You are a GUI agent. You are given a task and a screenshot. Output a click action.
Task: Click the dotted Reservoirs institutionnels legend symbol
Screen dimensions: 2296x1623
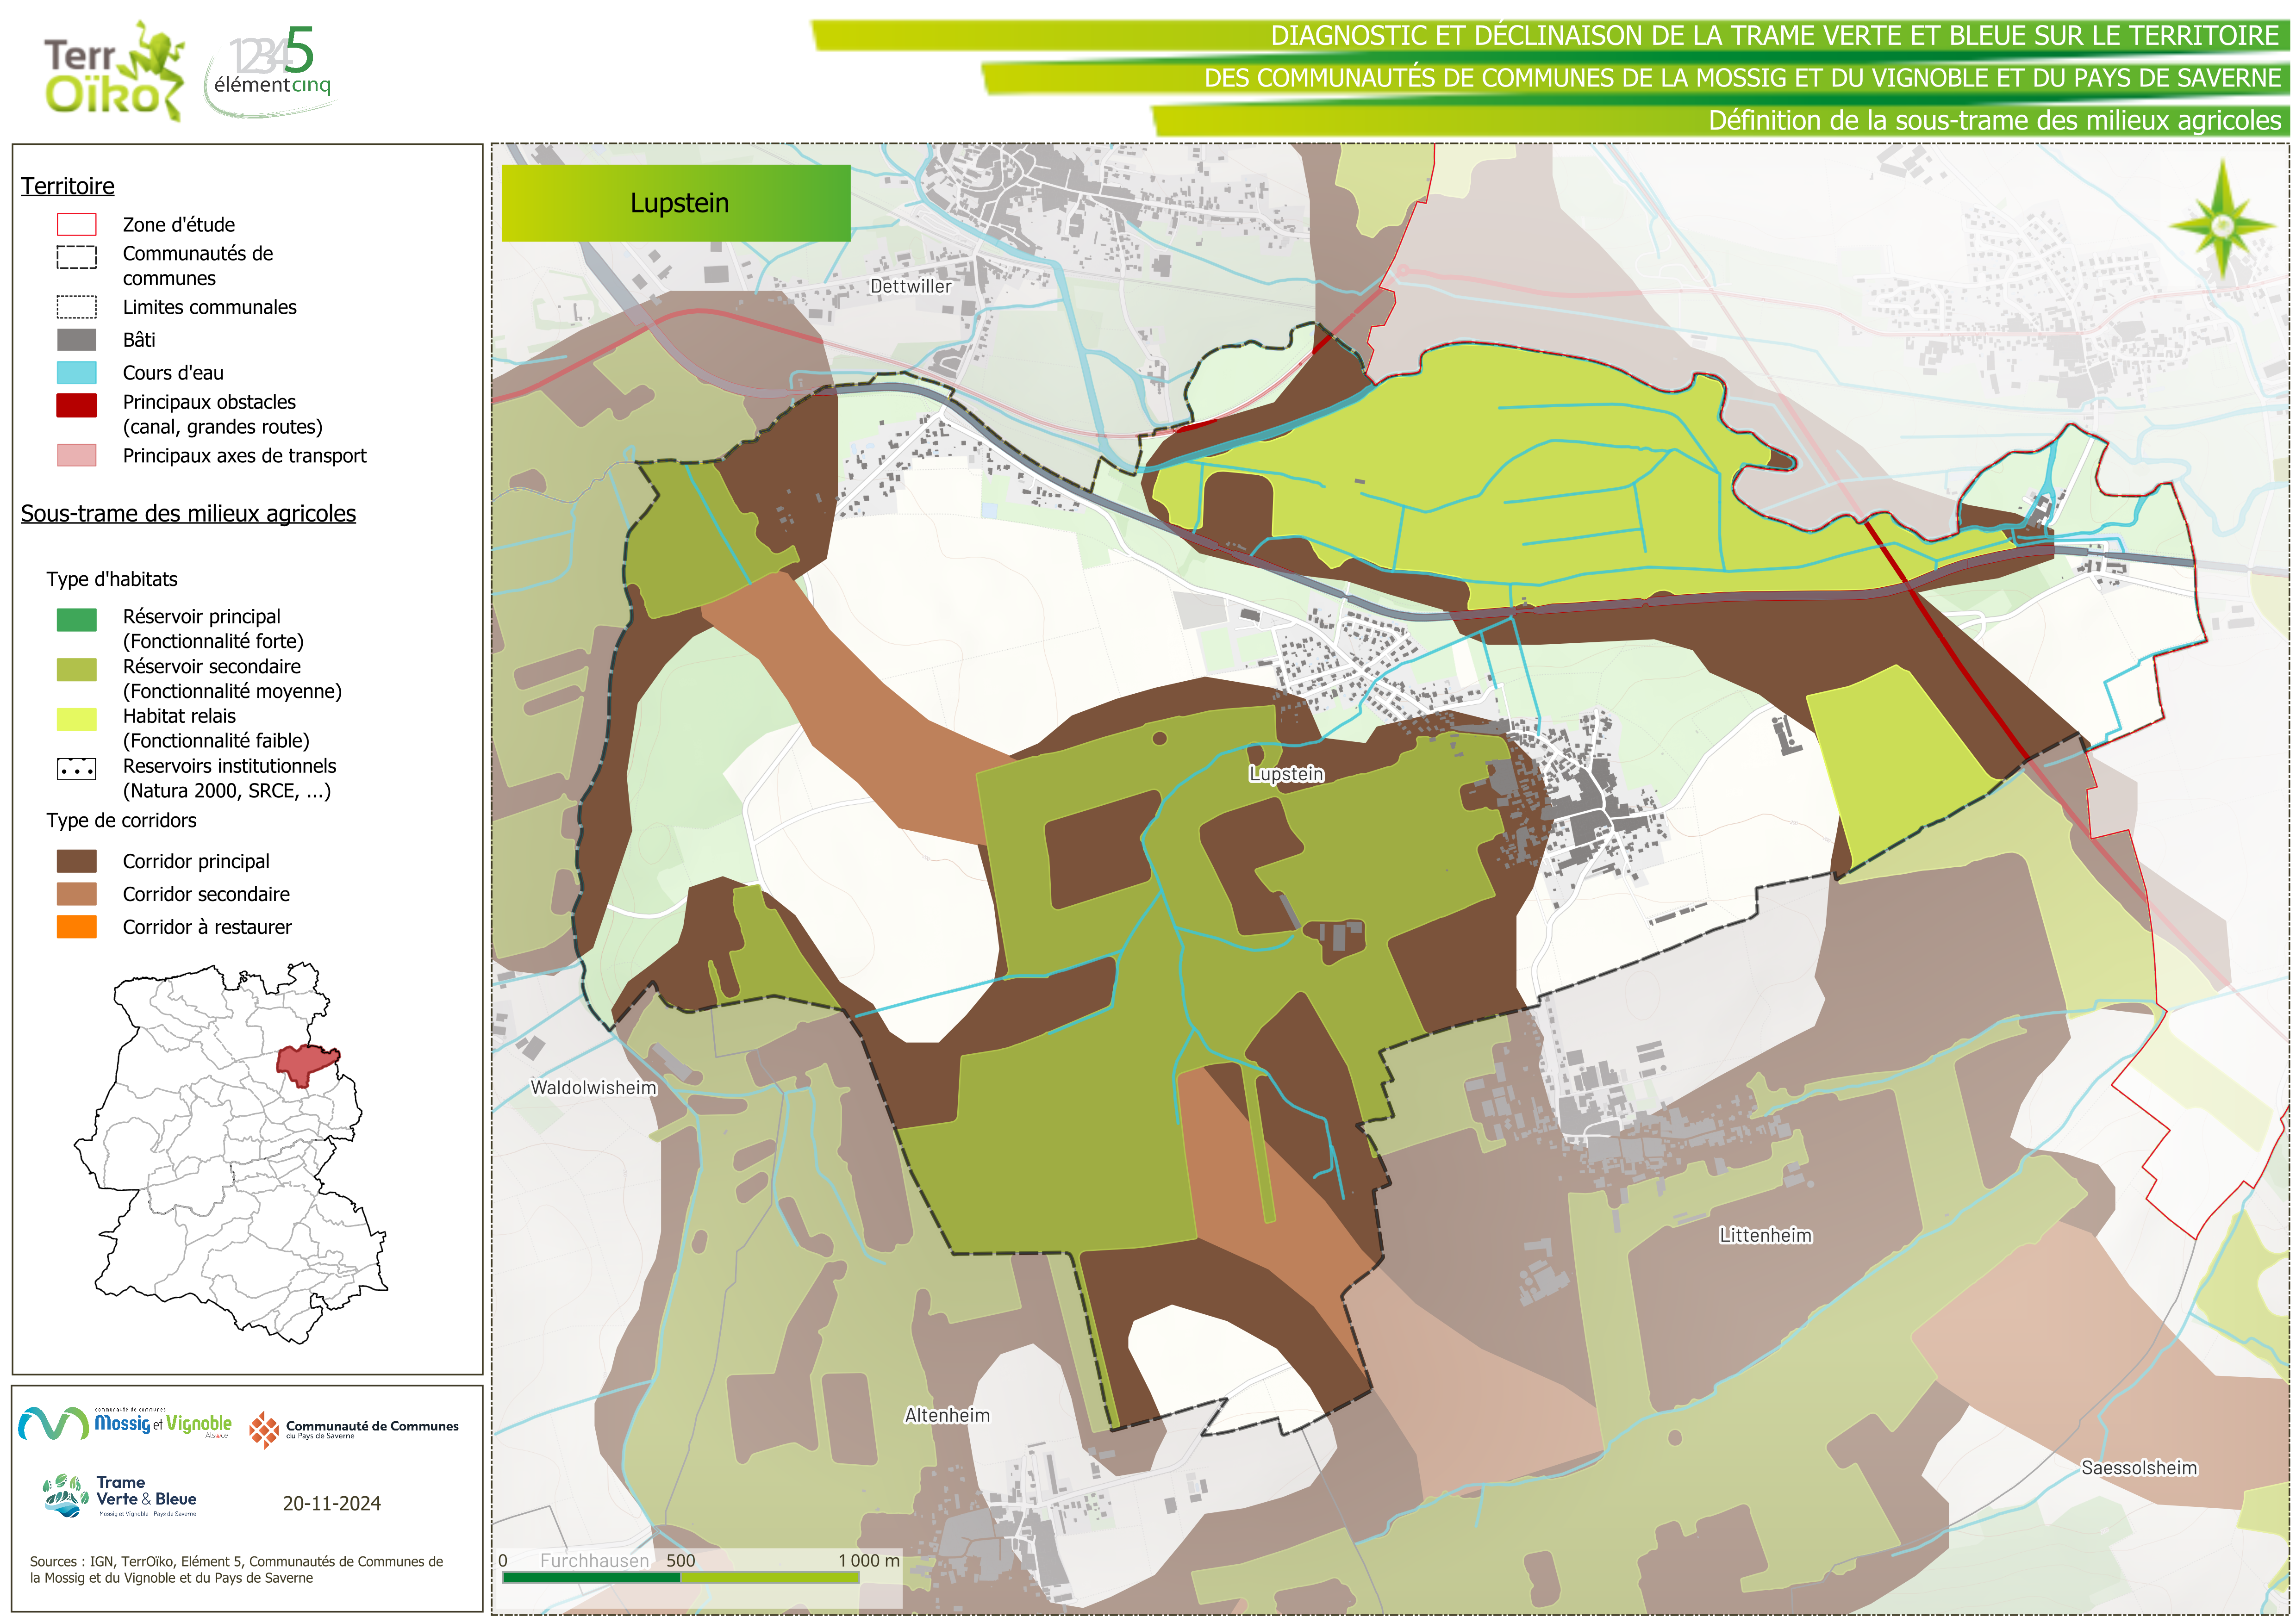tap(77, 769)
